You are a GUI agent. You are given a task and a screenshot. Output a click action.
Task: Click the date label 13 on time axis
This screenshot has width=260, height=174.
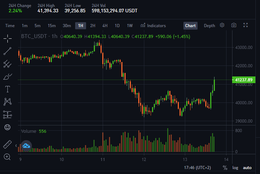click(x=185, y=160)
